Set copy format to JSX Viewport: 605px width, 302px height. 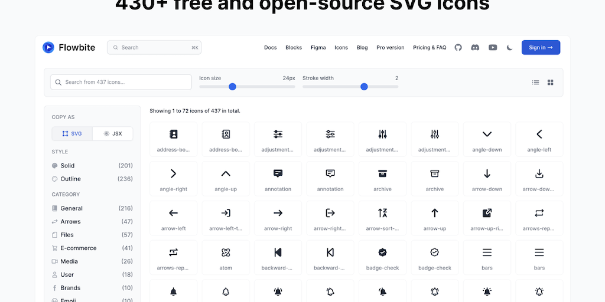(113, 134)
